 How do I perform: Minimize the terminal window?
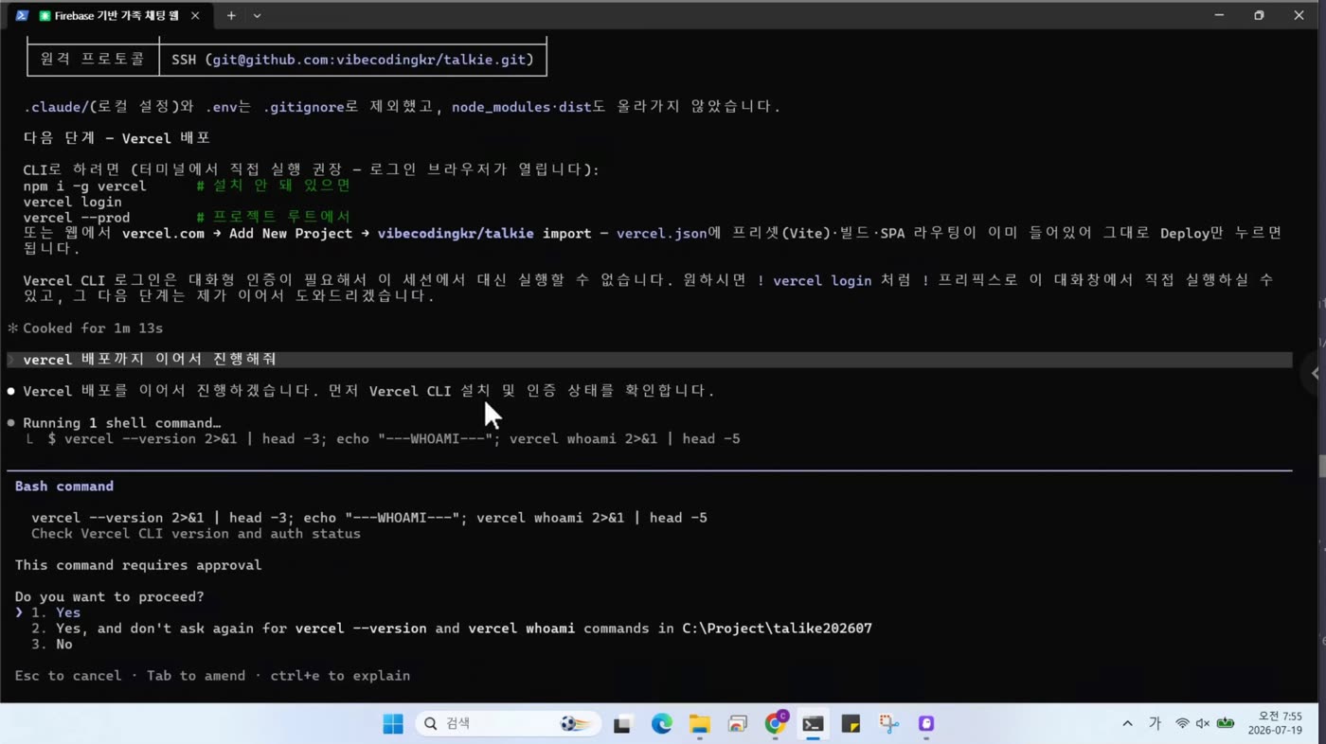coord(1219,15)
